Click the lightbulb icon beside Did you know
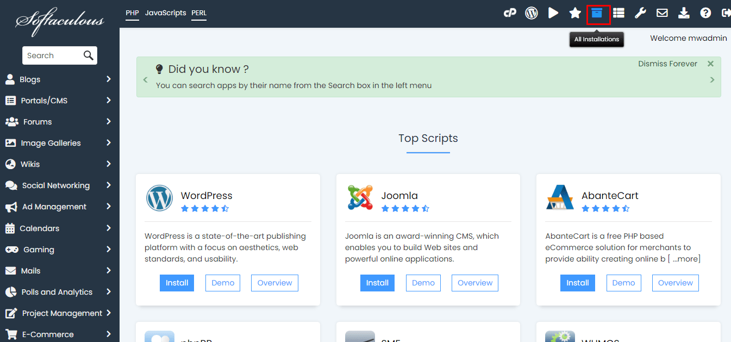The image size is (731, 342). 159,69
